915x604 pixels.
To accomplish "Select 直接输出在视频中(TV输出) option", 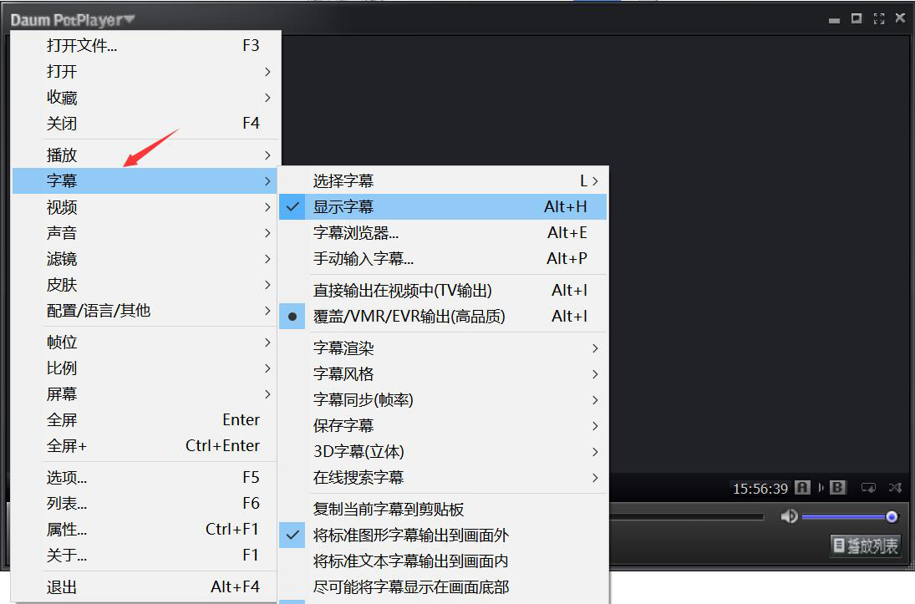I will click(x=443, y=290).
